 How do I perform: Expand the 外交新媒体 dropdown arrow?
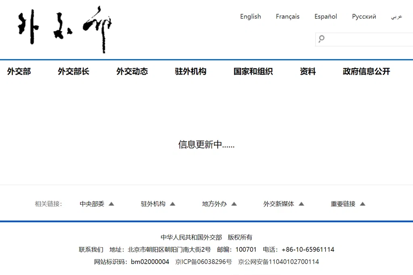coord(301,204)
